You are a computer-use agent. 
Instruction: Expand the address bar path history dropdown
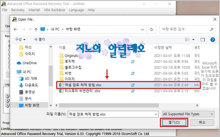click(142, 30)
